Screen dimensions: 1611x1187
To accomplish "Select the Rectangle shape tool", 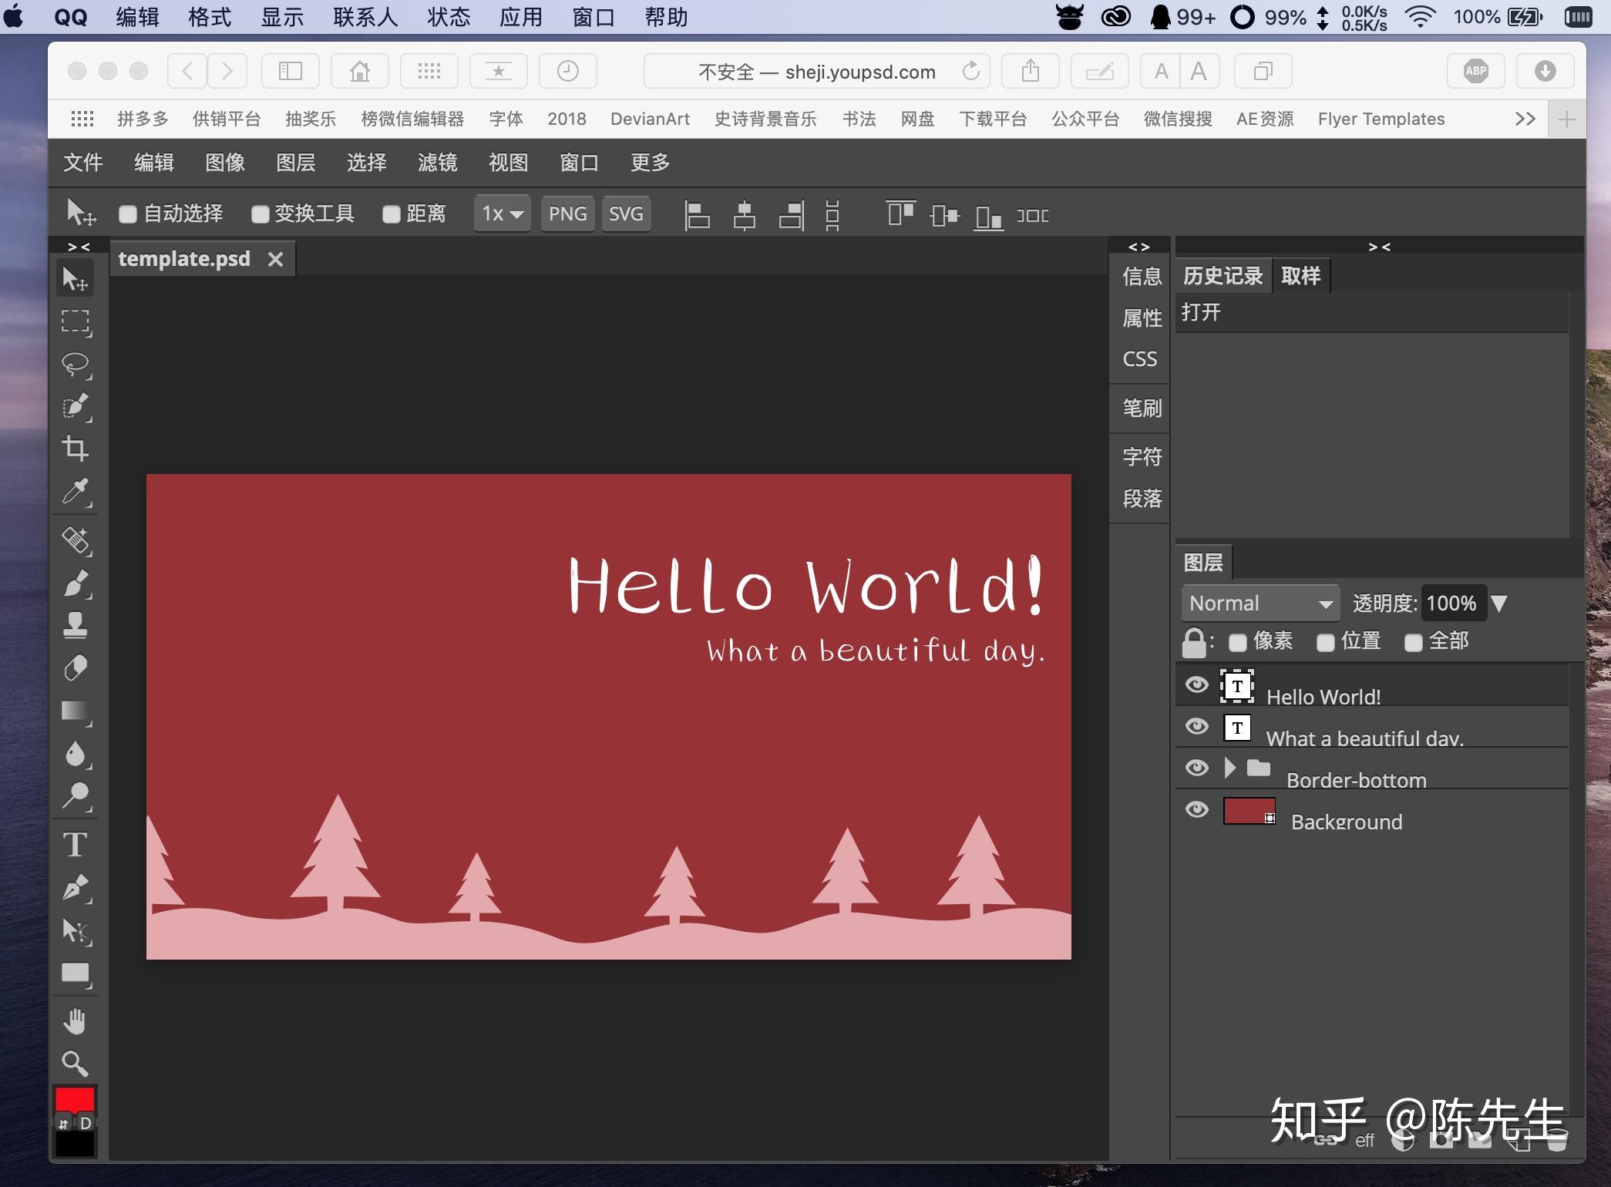I will [x=76, y=973].
